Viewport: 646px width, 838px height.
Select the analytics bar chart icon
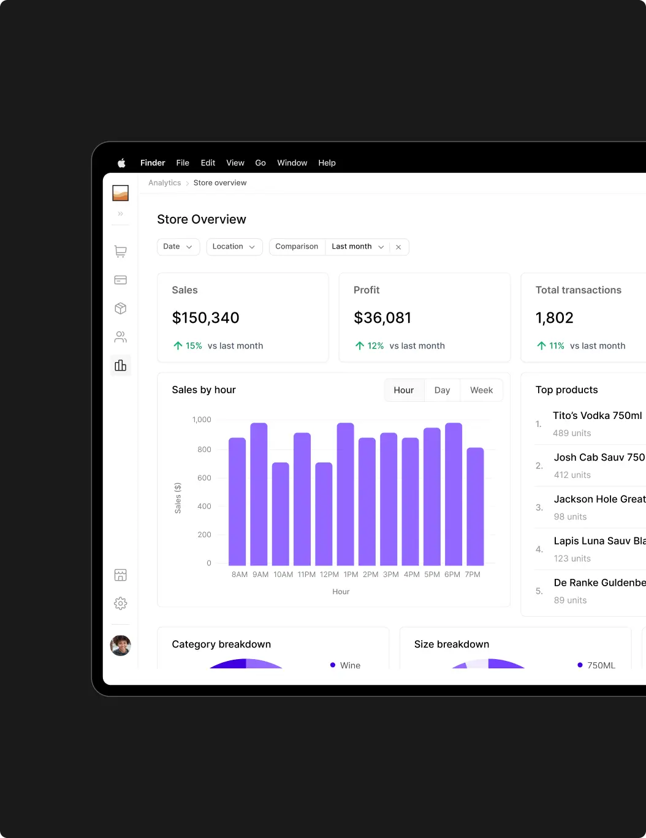[x=121, y=365]
